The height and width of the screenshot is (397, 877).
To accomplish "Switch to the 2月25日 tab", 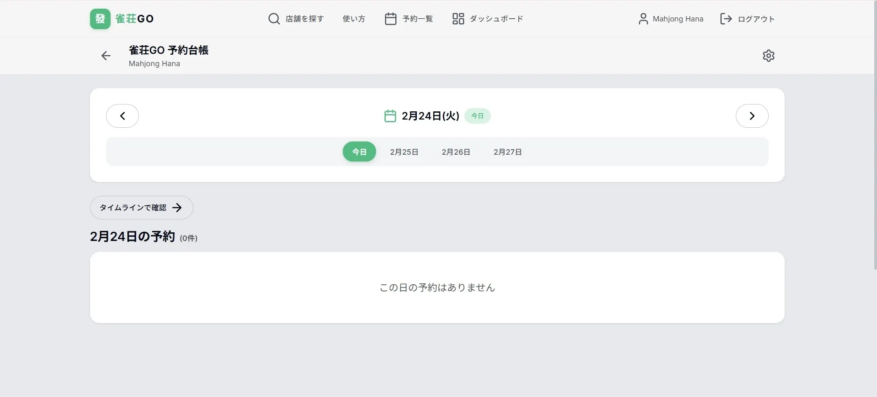I will [404, 152].
